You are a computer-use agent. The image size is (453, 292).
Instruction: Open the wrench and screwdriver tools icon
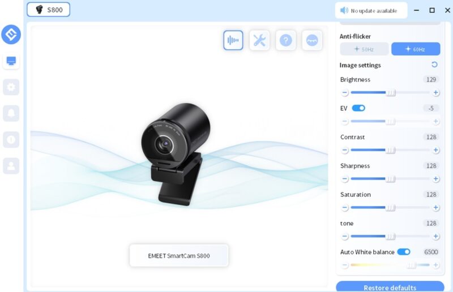click(259, 40)
